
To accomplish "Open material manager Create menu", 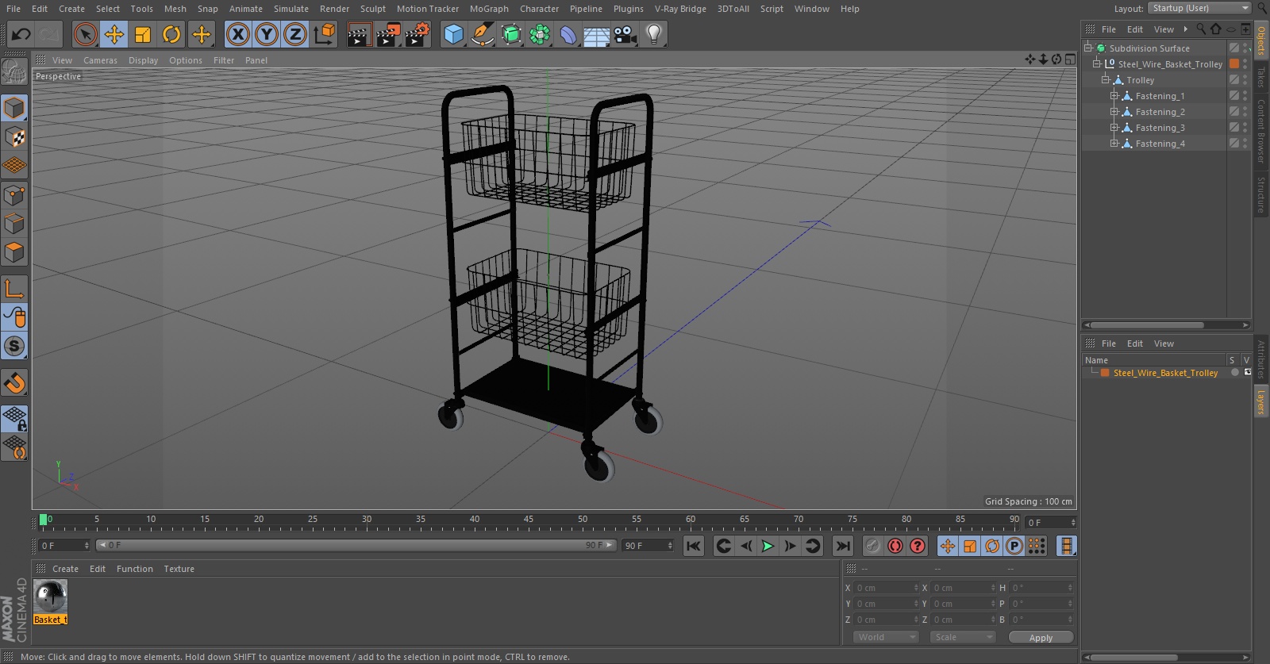I will (x=65, y=569).
